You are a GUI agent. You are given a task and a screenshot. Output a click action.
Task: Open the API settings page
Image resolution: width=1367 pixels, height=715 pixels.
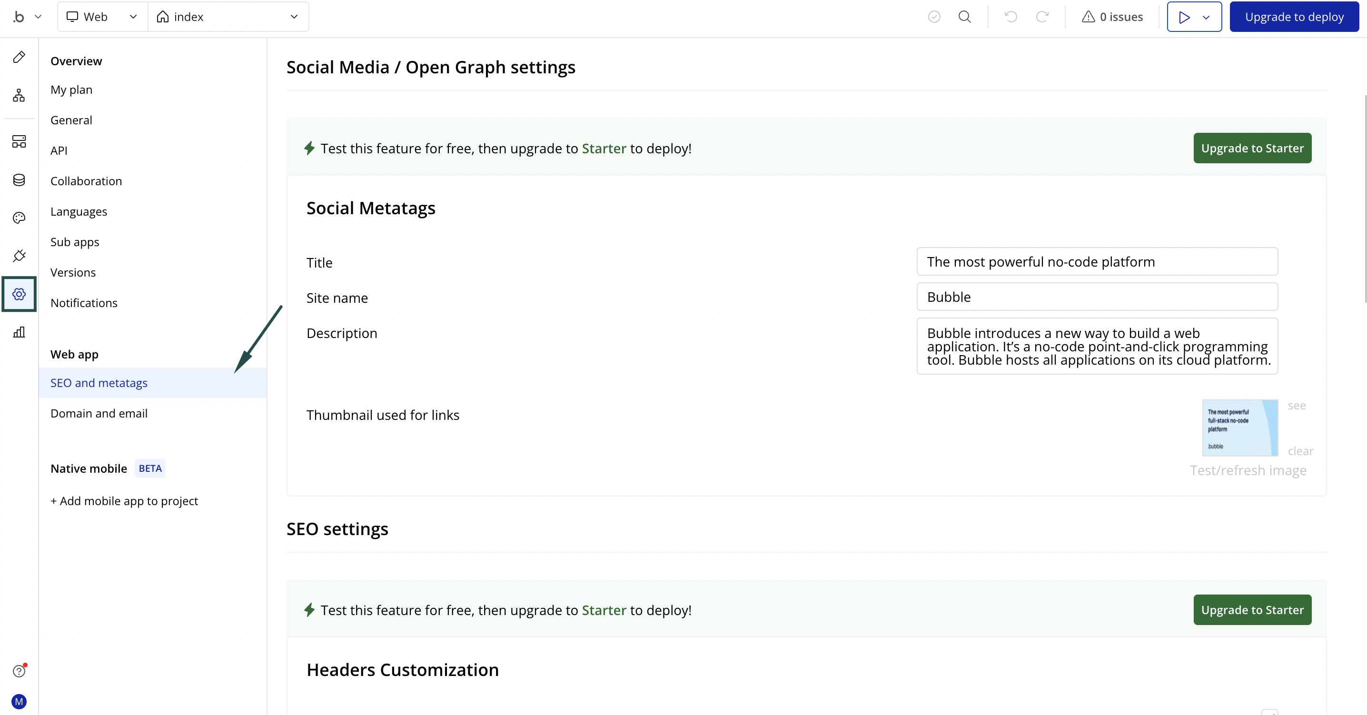[59, 150]
